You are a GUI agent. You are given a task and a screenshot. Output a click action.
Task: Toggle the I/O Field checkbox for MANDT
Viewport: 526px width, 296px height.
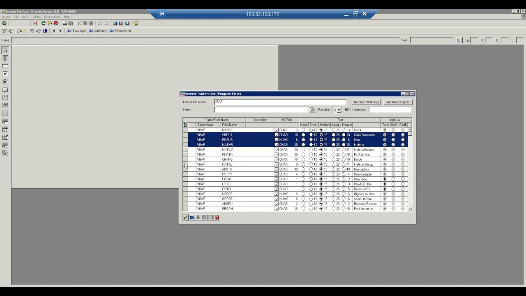(x=277, y=130)
